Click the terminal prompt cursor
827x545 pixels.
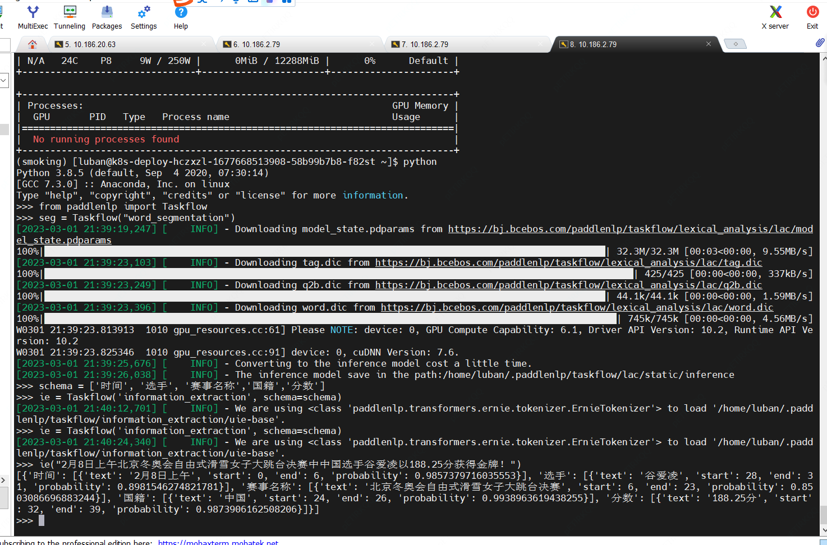click(40, 520)
